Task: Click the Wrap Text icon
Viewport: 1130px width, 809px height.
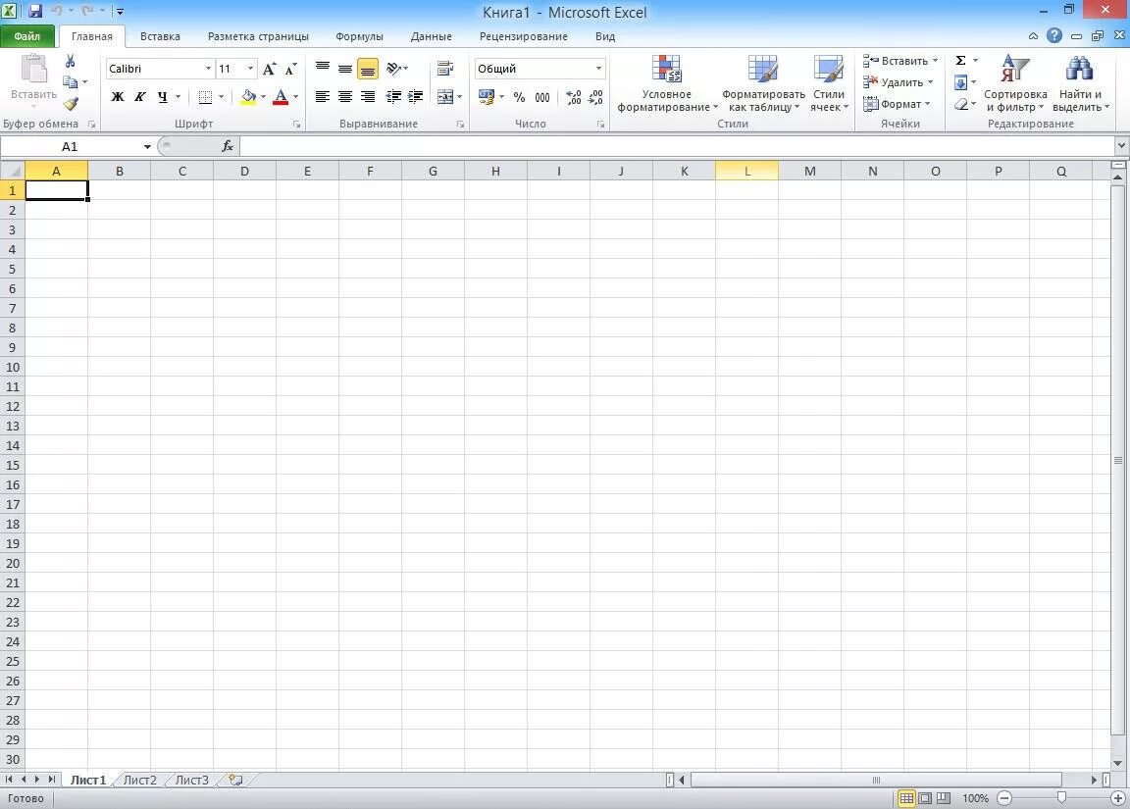Action: point(445,69)
